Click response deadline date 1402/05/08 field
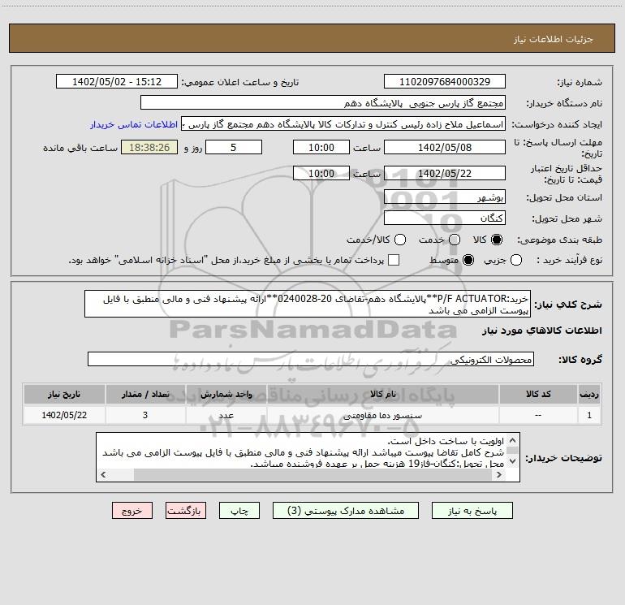Screen dimensions: 625x605 coord(445,147)
